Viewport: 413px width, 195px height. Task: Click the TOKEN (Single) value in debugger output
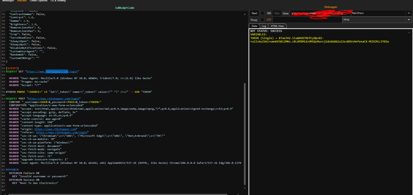[x=320, y=40]
